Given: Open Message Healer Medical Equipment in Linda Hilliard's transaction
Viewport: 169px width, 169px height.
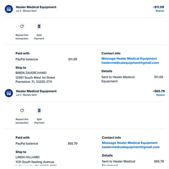Looking at the screenshot, I should [130, 143].
